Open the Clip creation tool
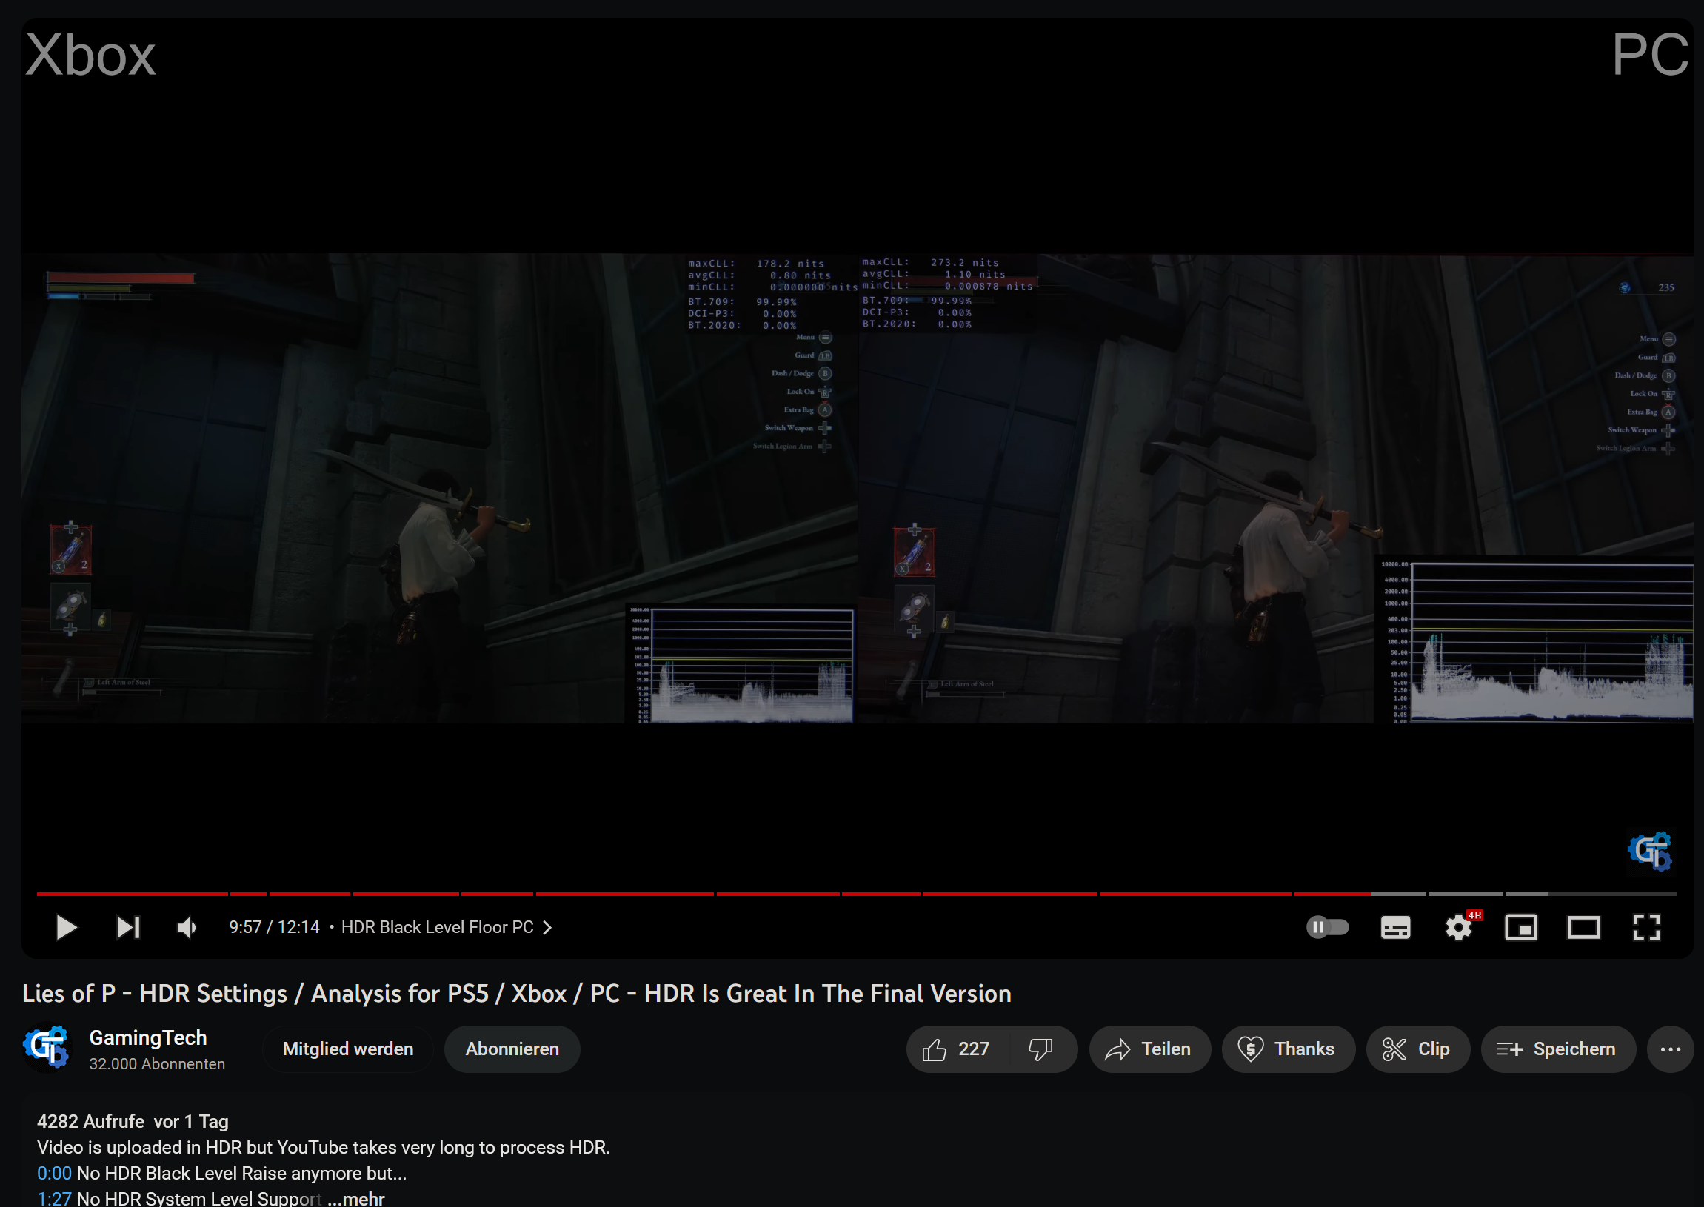Screen dimensions: 1704x1207 [x=1418, y=1049]
